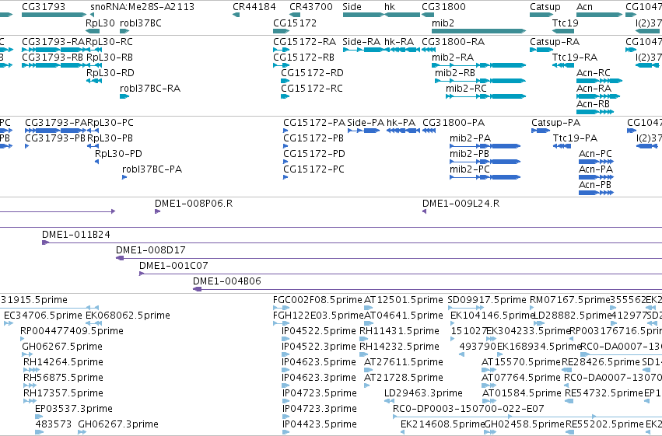Open the CG31793-PA protein feature
The image size is (662, 436).
pyautogui.click(x=56, y=131)
